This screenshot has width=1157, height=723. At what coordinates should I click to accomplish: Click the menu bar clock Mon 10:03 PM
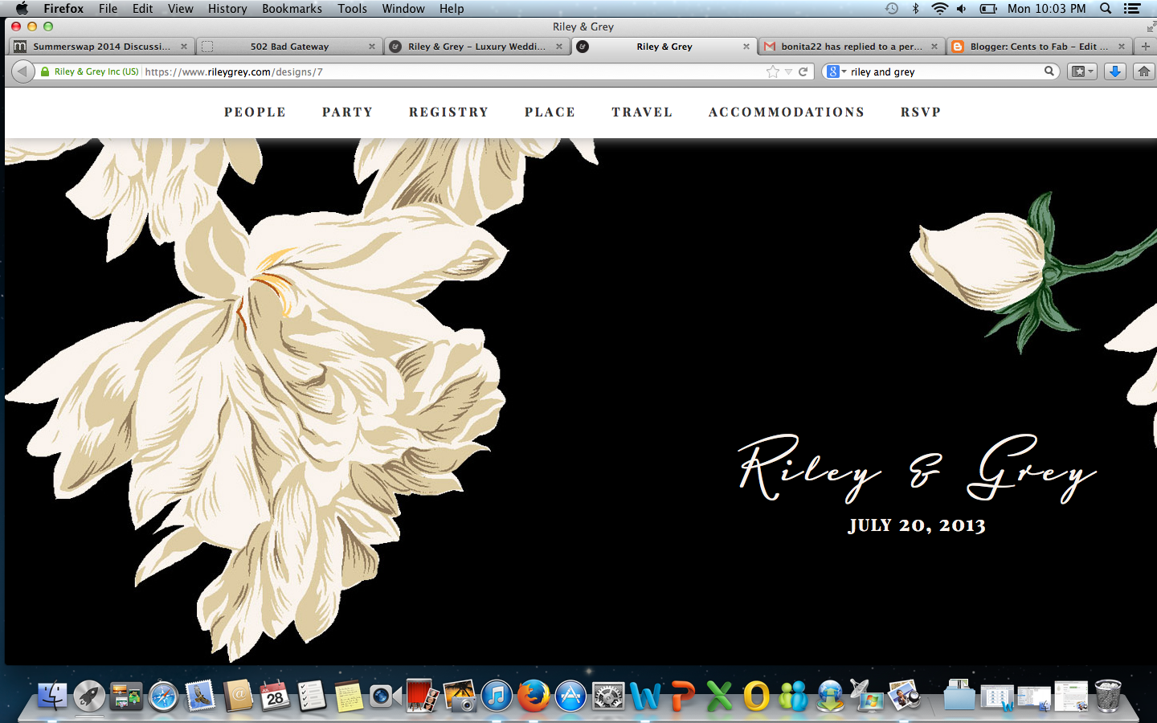(1046, 9)
